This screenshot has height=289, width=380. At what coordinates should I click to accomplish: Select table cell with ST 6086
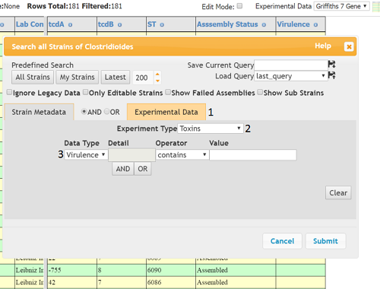(171, 282)
